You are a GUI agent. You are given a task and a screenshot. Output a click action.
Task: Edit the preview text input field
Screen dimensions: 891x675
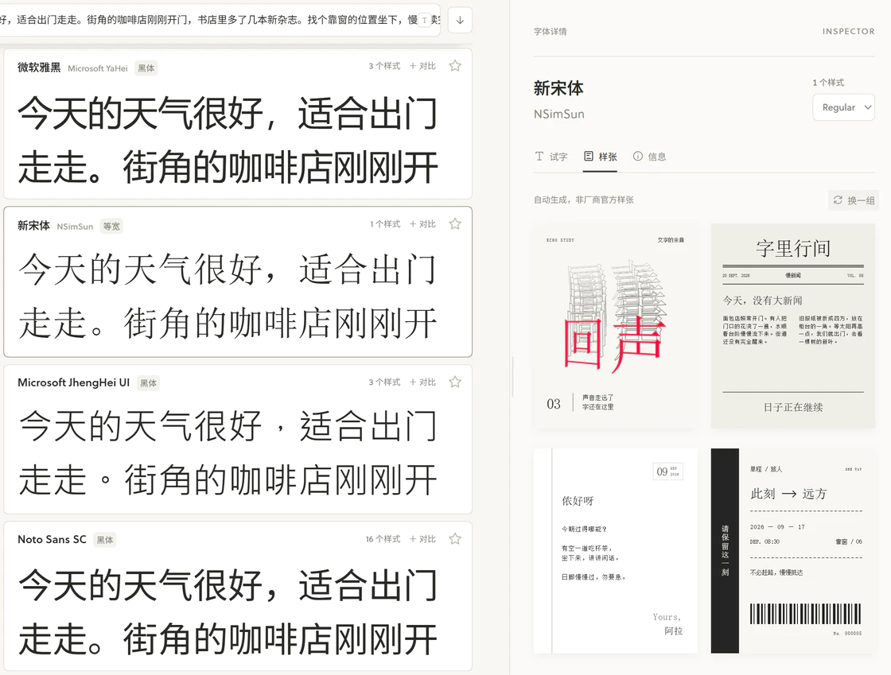[x=220, y=20]
